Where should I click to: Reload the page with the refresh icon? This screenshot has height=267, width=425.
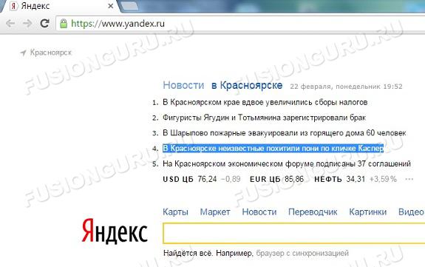point(45,24)
